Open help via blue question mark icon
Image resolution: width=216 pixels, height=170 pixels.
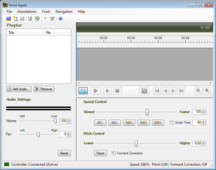coord(61,19)
